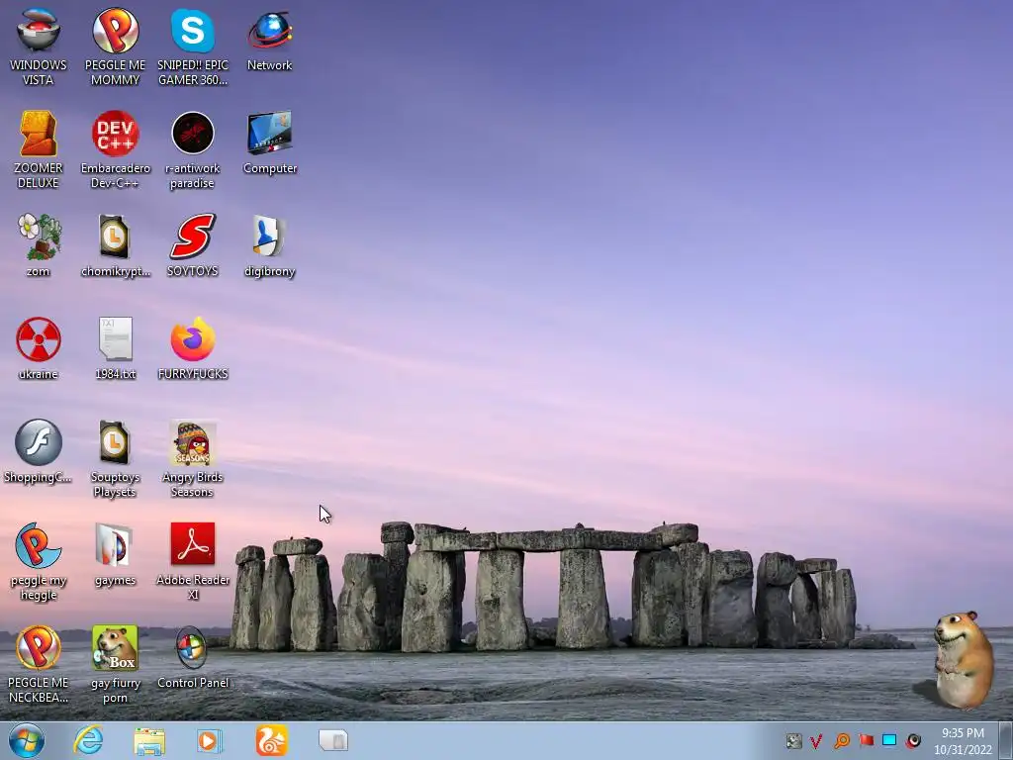
Task: Click the white file taskbar button
Action: tap(333, 740)
